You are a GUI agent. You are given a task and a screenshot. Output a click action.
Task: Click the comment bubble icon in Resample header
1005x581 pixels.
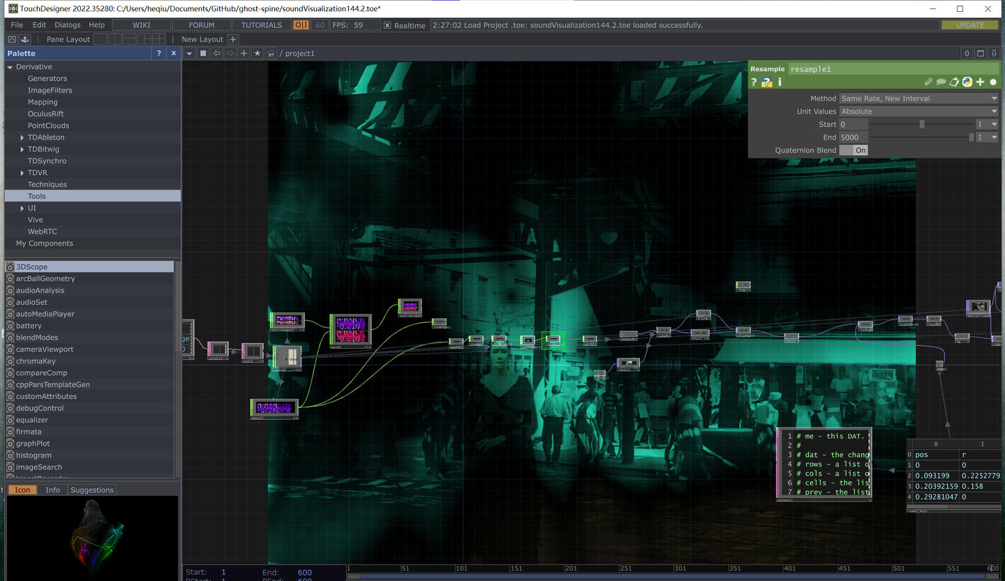point(941,82)
